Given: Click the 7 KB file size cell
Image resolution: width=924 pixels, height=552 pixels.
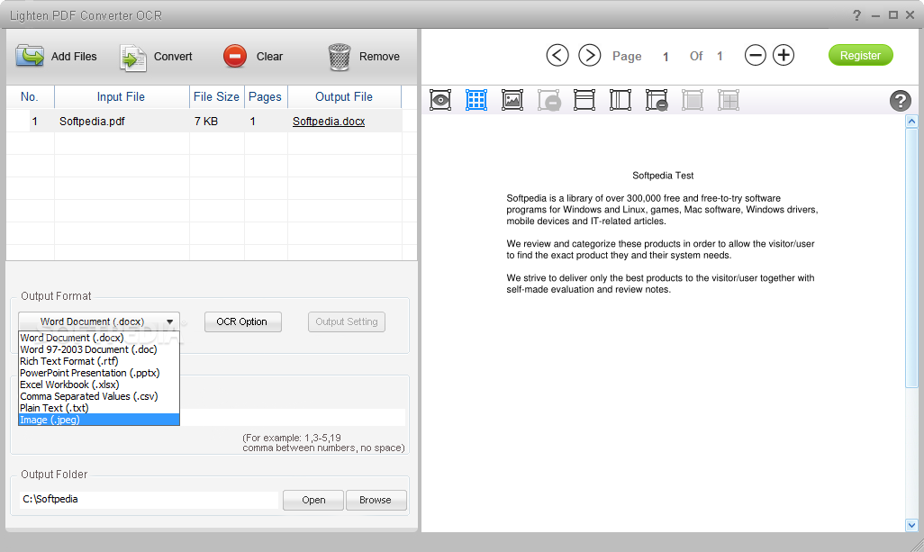Looking at the screenshot, I should coord(206,122).
